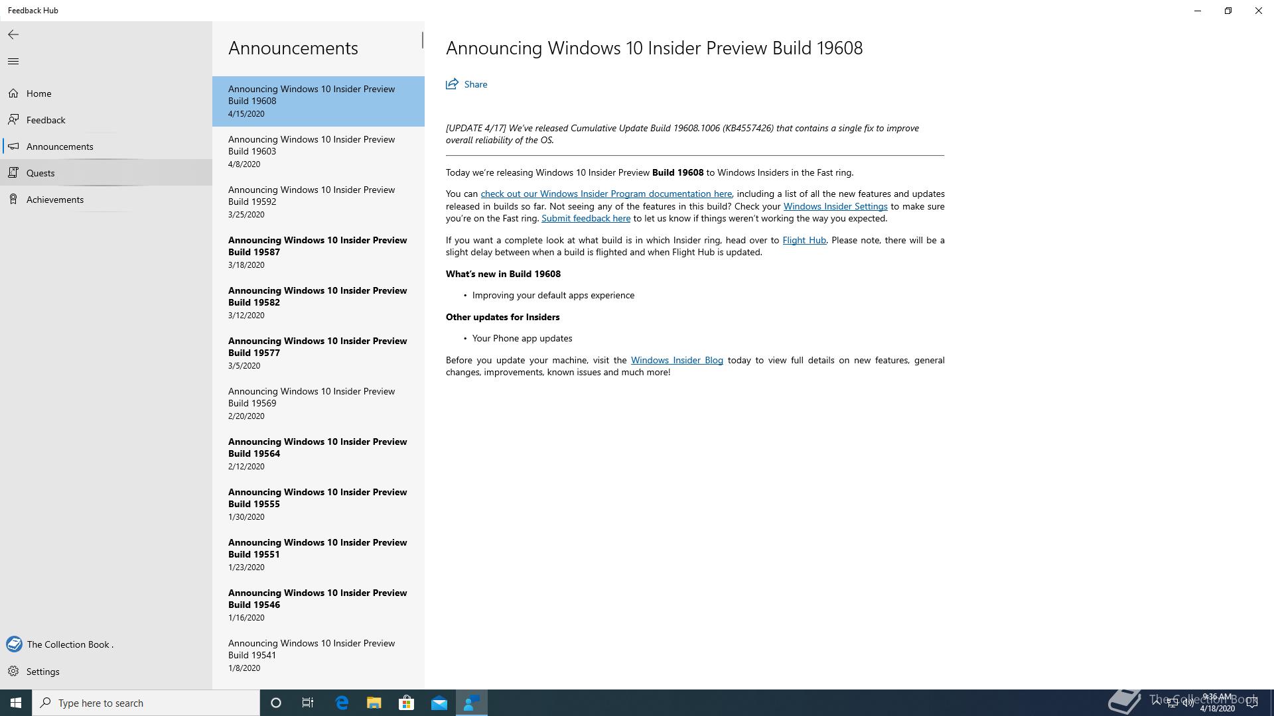Screen dimensions: 1274x716
Task: Open the unread Build 19587 announcement
Action: pyautogui.click(x=318, y=253)
